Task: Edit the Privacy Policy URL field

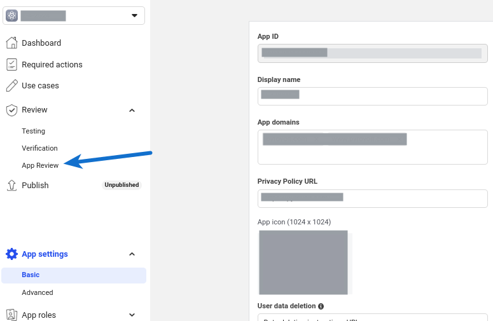Action: point(372,198)
